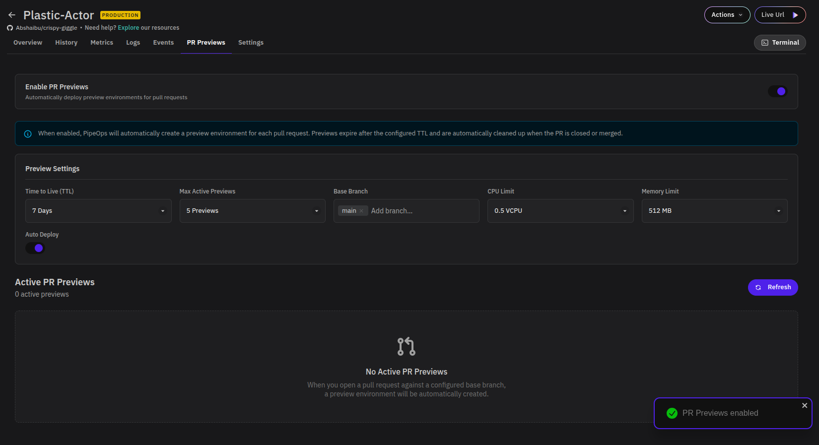The width and height of the screenshot is (819, 445).
Task: Toggle the Auto Deploy switch
Action: 35,248
